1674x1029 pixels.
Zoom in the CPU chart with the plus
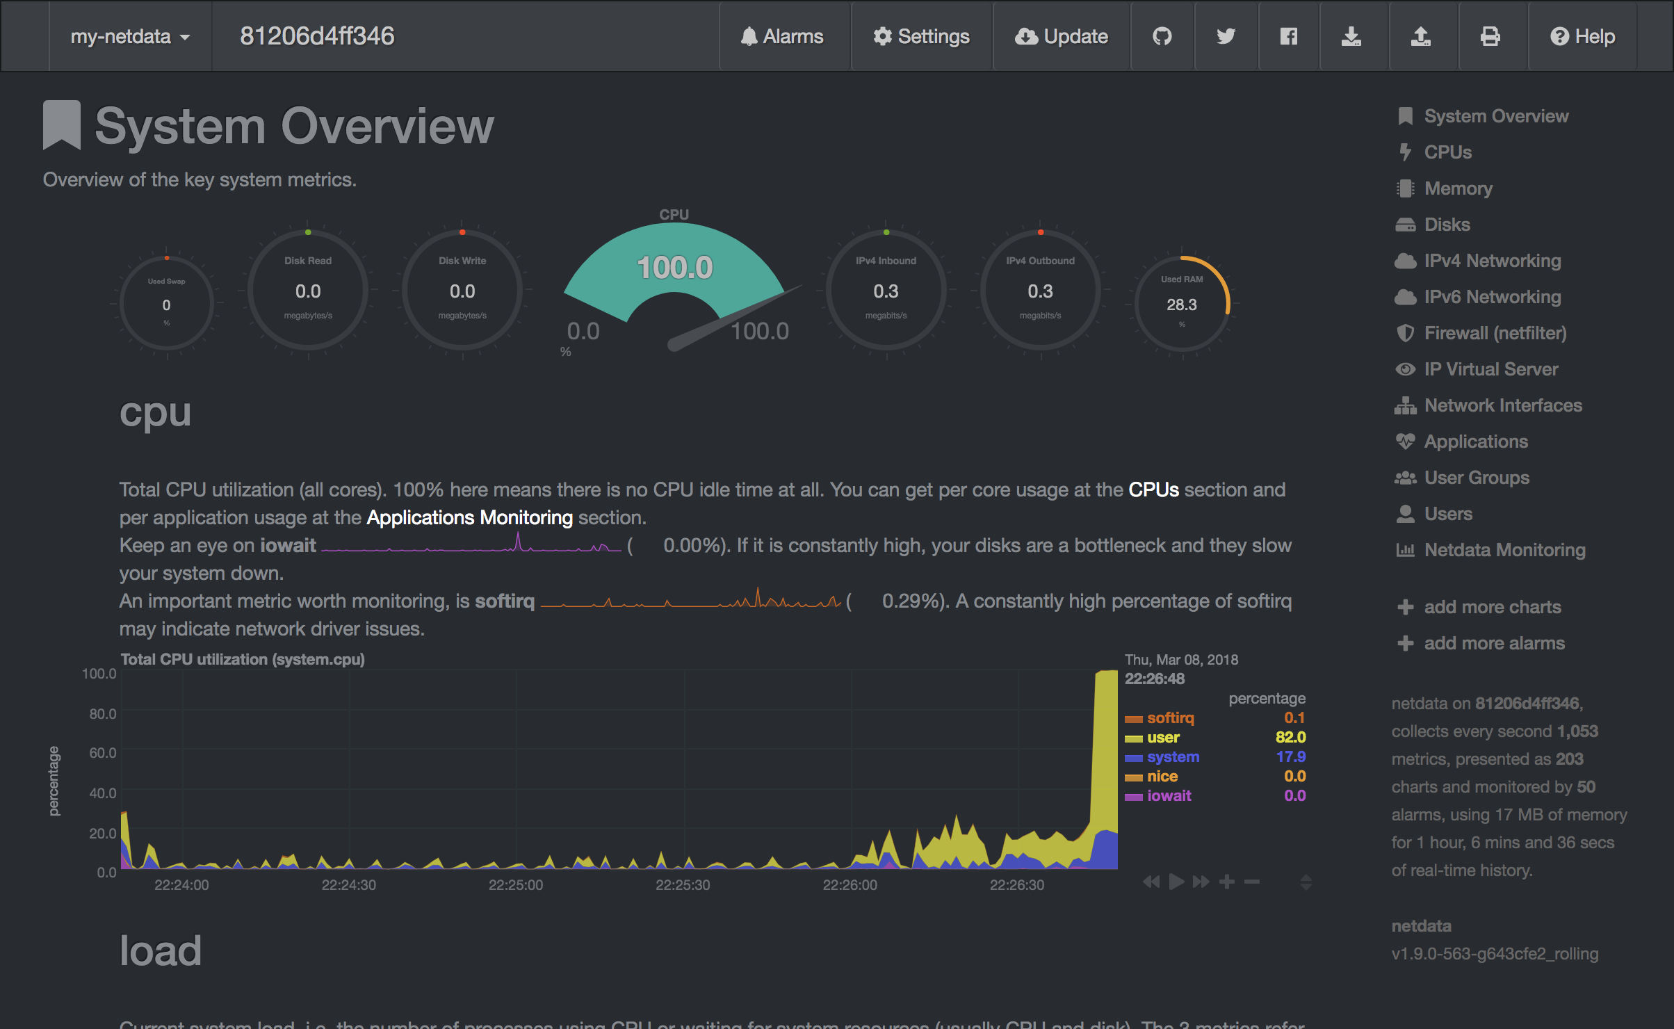(1227, 882)
